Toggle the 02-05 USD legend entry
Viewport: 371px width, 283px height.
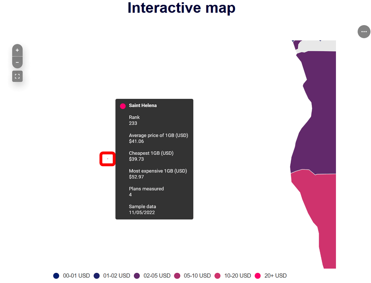(152, 276)
